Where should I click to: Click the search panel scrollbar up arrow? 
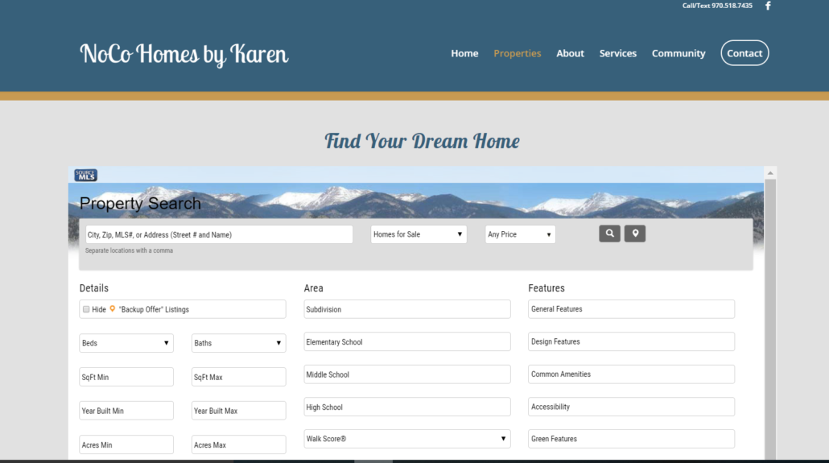(770, 172)
